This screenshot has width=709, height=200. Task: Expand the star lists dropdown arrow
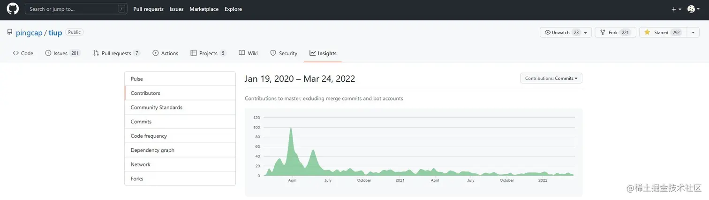pyautogui.click(x=693, y=32)
